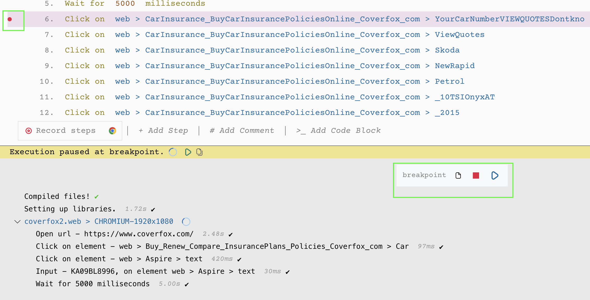Image resolution: width=590 pixels, height=300 pixels.
Task: Toggle off the breakpoint dot on step 6
Action: point(10,19)
